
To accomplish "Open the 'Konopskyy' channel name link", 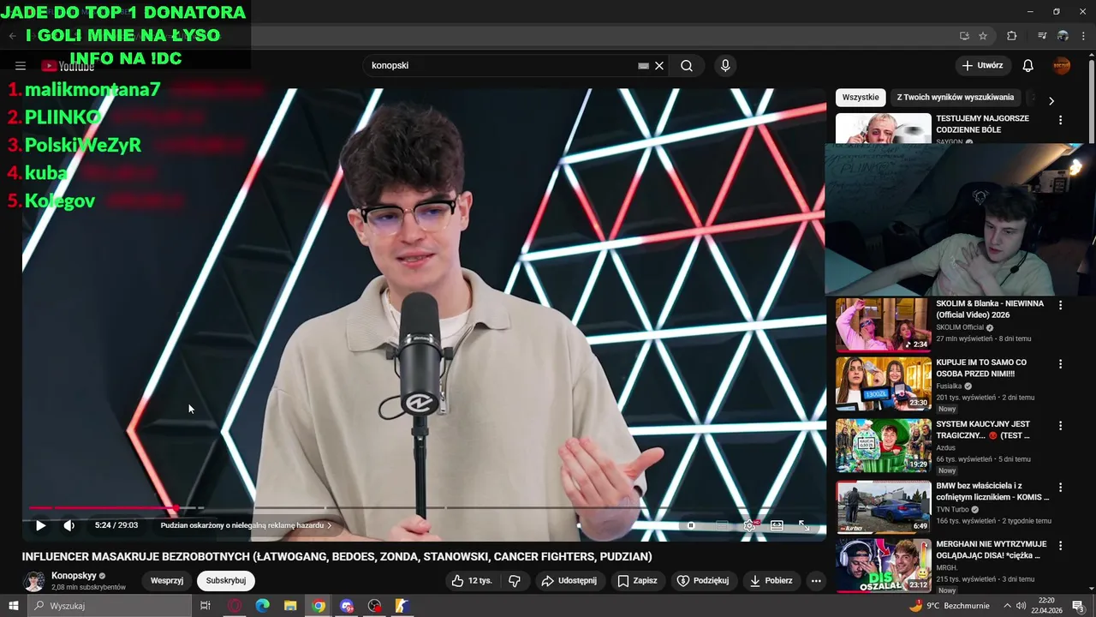I will pos(74,576).
